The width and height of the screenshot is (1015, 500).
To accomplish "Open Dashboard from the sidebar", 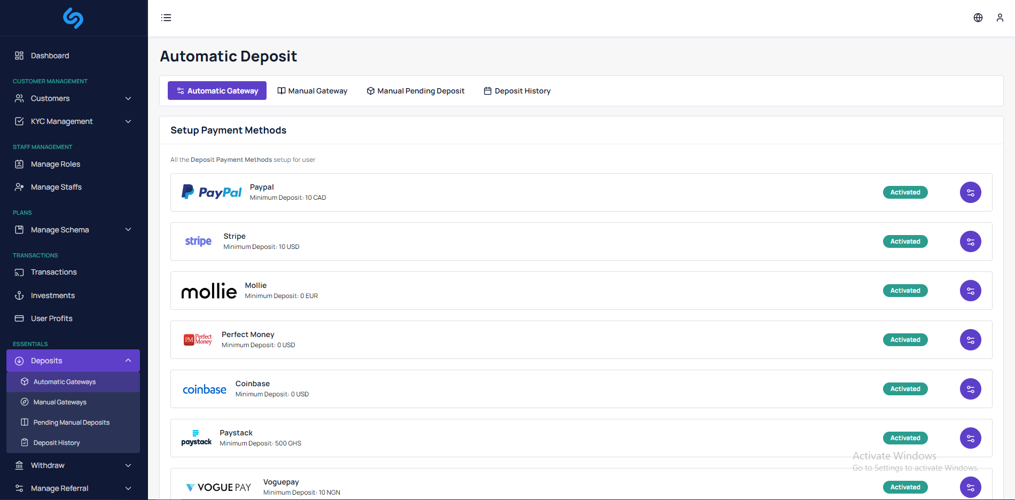I will [50, 56].
